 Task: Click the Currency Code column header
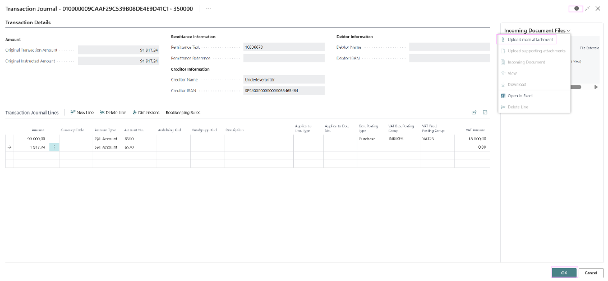[x=72, y=130]
